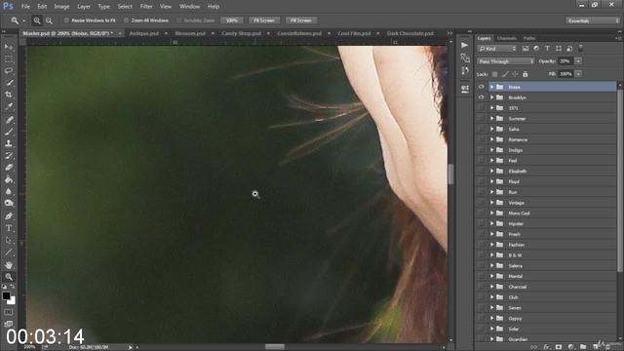Select the Horizontal Type tool
This screenshot has width=624, height=351.
pyautogui.click(x=9, y=228)
